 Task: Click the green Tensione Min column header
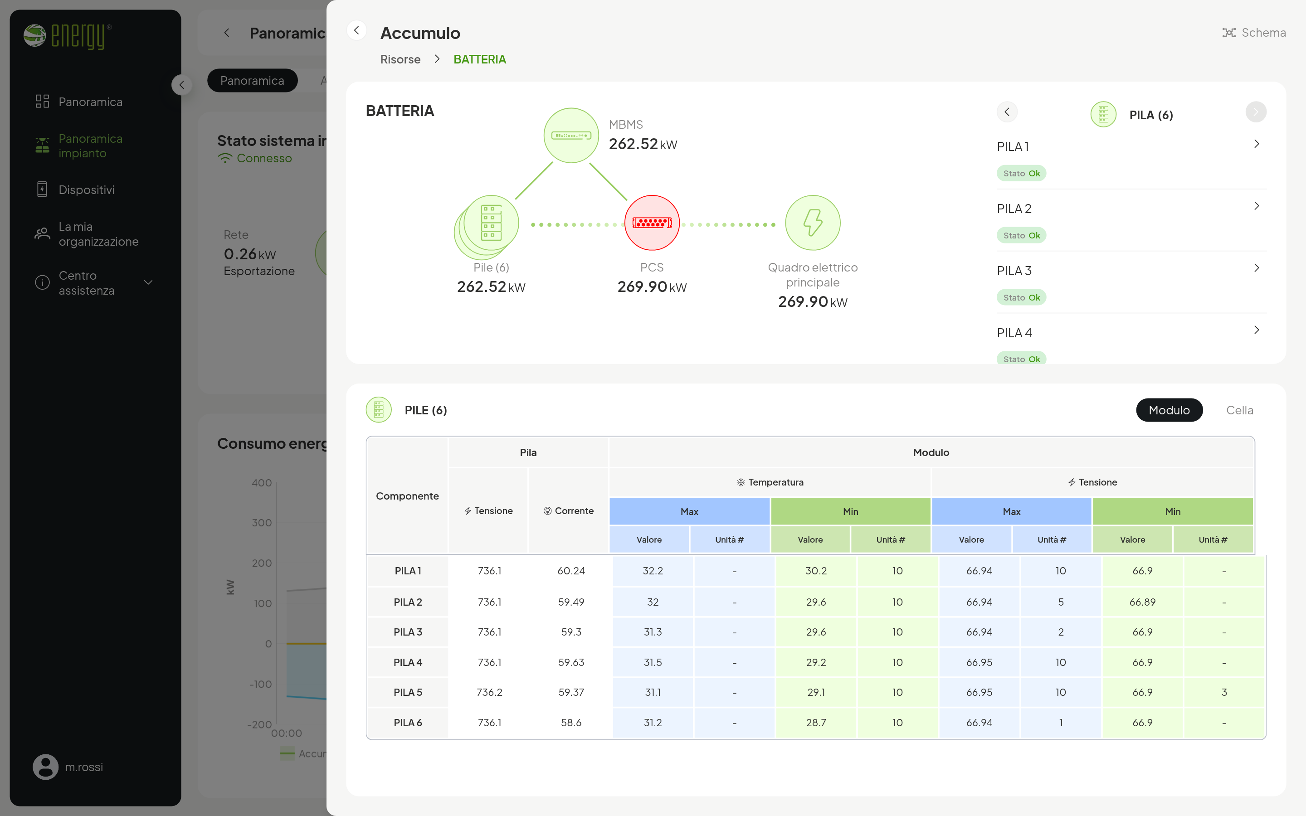(1172, 511)
